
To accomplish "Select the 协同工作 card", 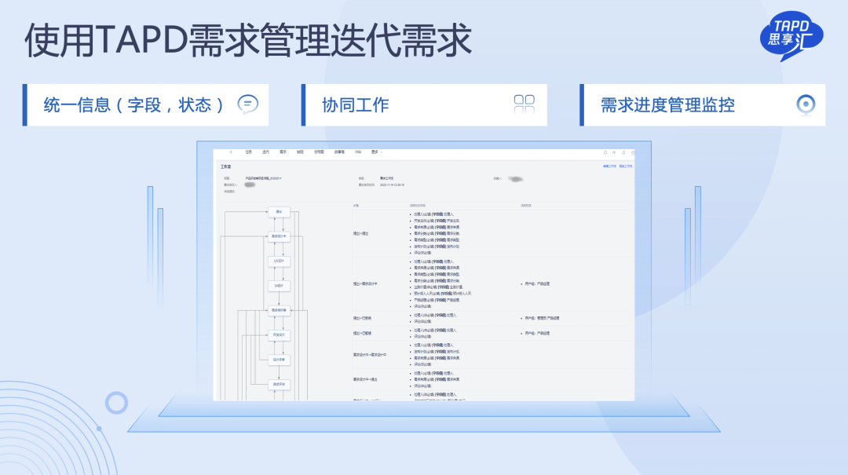I will click(424, 105).
